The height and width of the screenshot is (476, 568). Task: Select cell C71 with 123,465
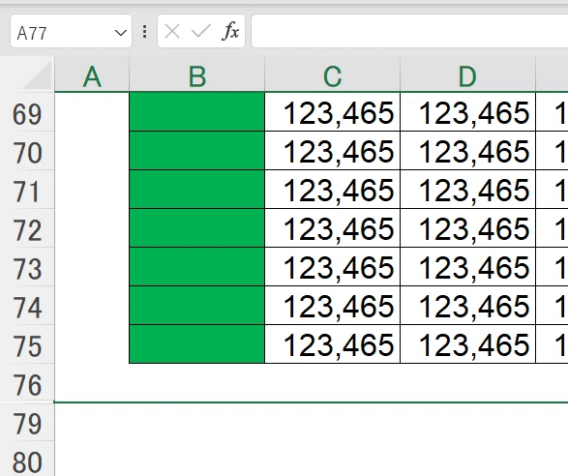click(333, 189)
